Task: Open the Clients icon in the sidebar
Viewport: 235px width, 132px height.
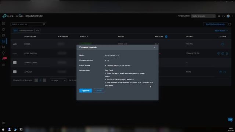Action: tap(3, 47)
